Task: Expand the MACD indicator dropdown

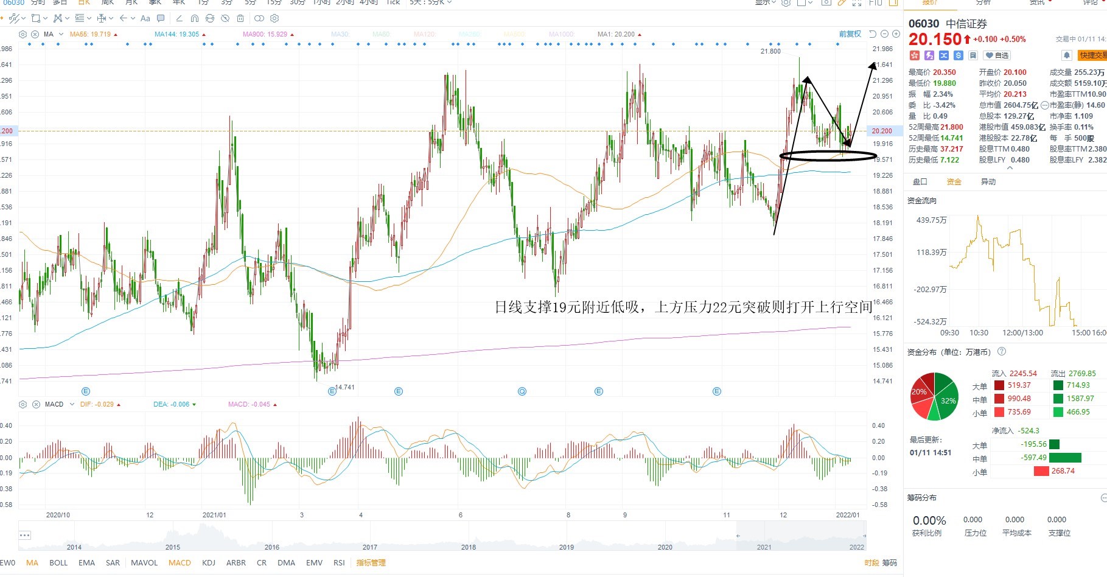Action: 72,404
